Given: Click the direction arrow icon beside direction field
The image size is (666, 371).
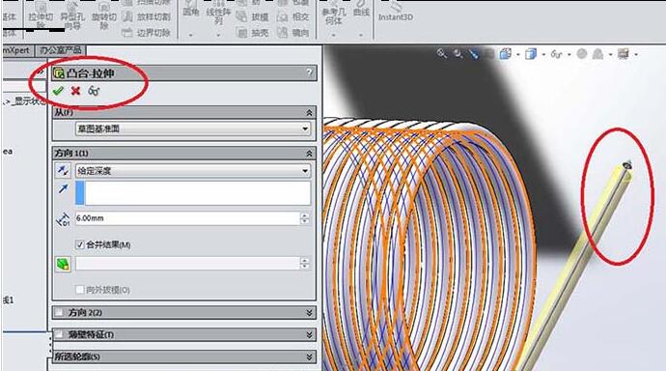Looking at the screenshot, I should point(64,188).
